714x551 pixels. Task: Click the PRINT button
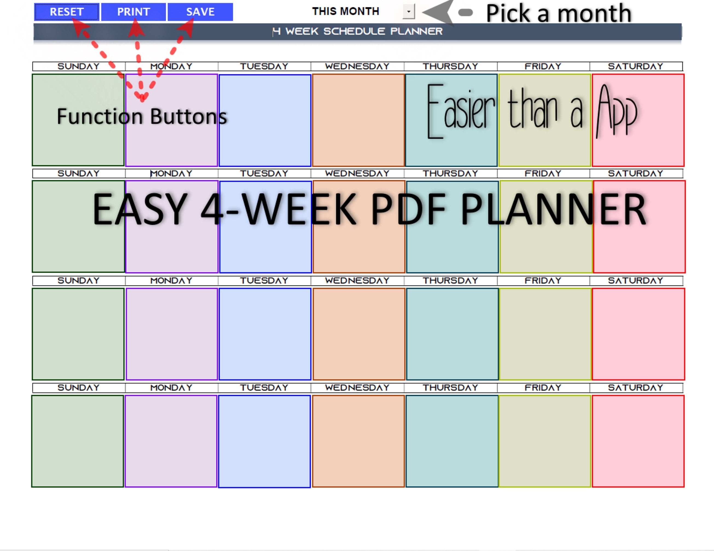coord(133,12)
